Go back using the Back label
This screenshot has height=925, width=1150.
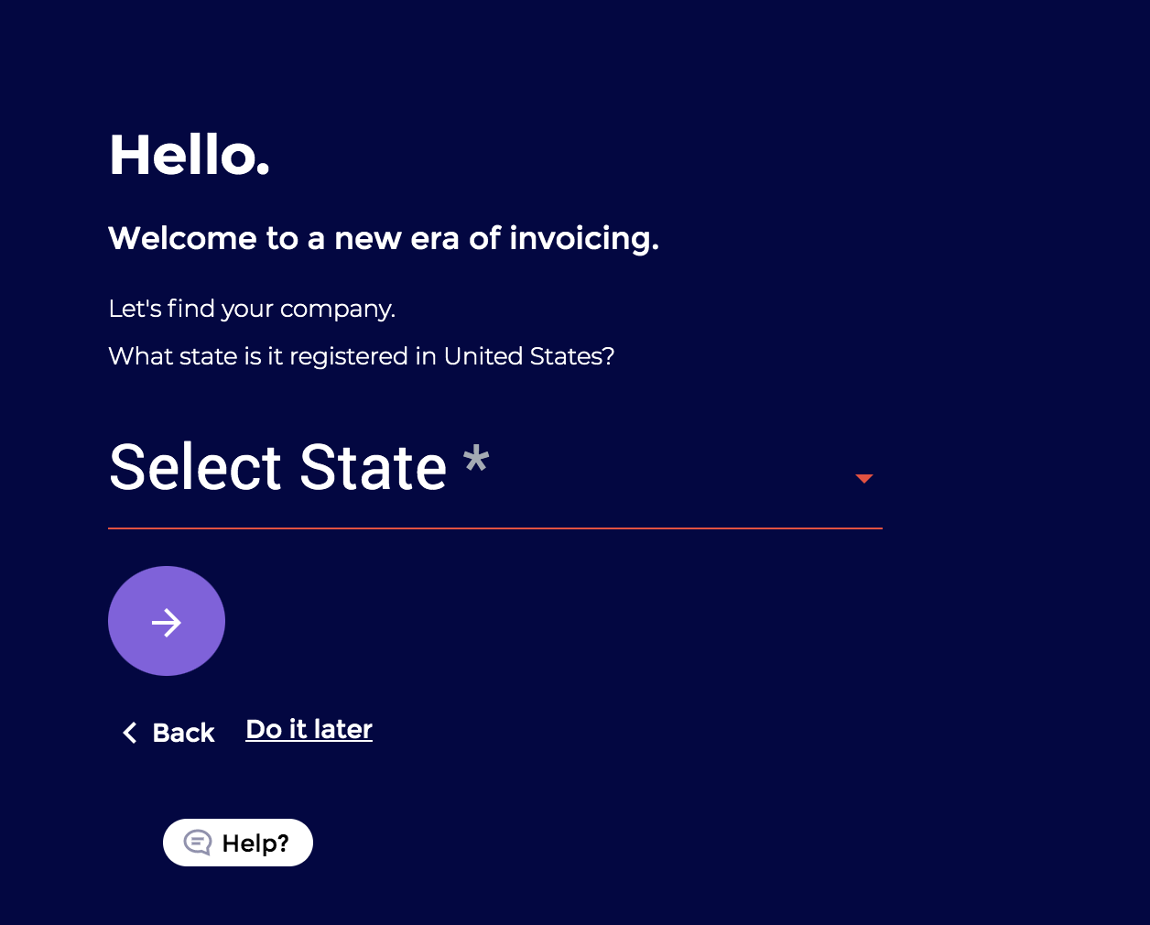[183, 733]
